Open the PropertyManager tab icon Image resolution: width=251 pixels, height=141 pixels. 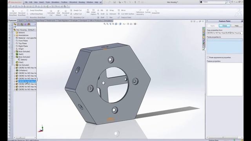[18, 24]
